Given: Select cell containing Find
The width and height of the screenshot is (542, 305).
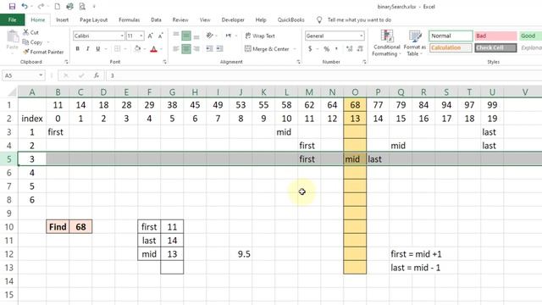Looking at the screenshot, I should tap(58, 227).
